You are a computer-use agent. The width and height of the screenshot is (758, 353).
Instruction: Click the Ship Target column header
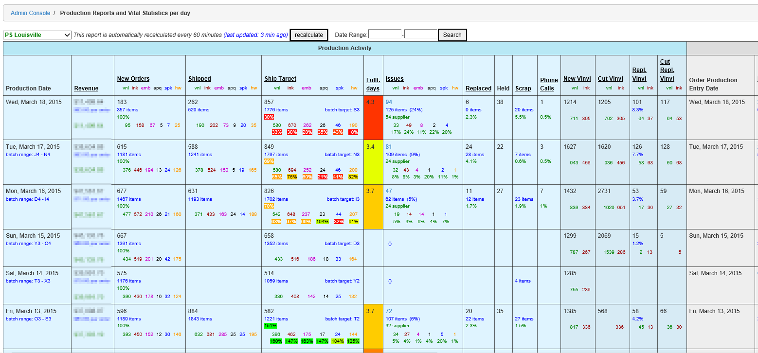[280, 79]
